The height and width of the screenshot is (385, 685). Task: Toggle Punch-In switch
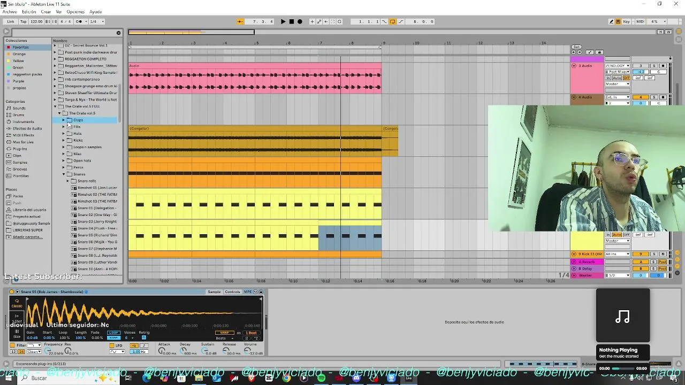click(x=384, y=21)
